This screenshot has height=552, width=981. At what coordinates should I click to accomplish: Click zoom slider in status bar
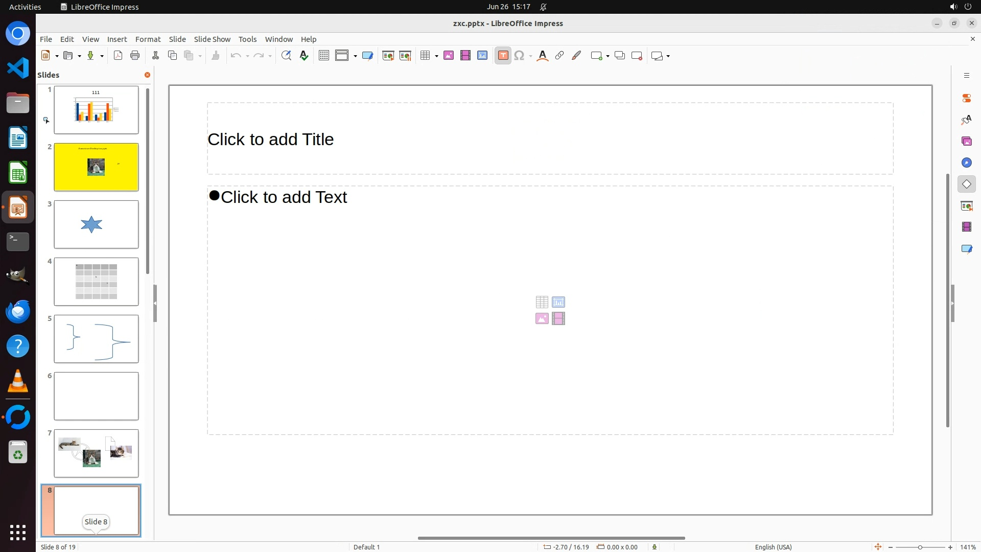(x=920, y=547)
